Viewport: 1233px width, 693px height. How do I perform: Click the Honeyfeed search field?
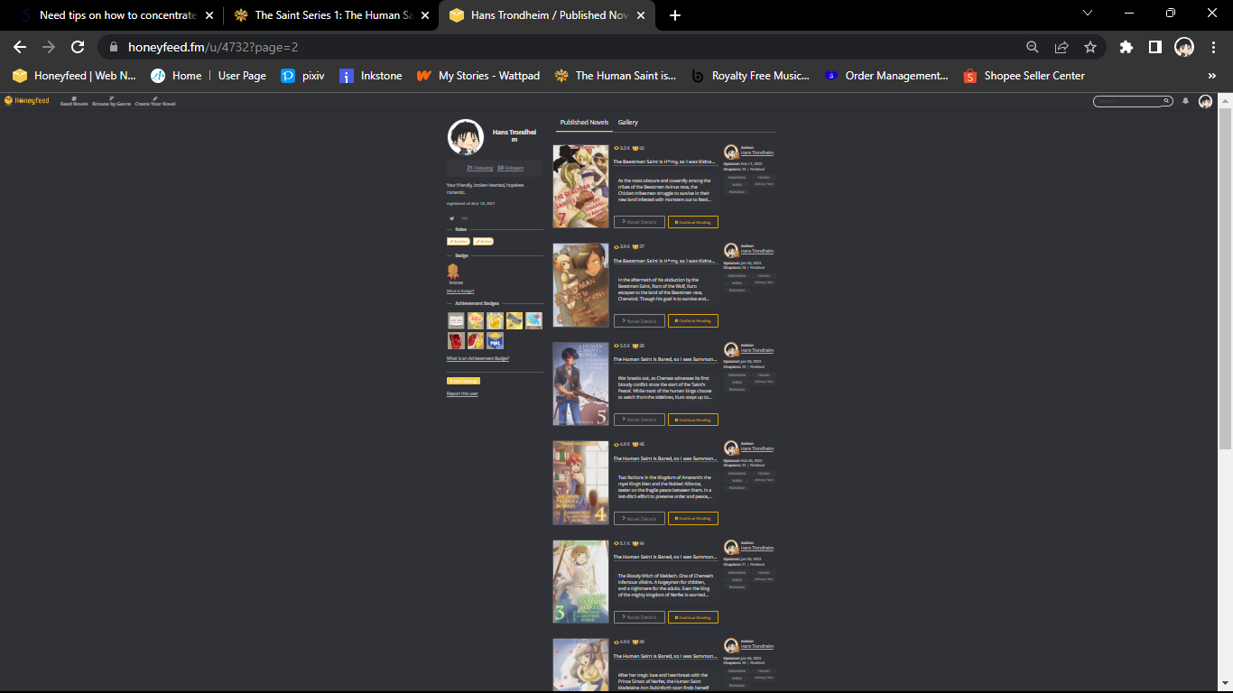pos(1128,101)
